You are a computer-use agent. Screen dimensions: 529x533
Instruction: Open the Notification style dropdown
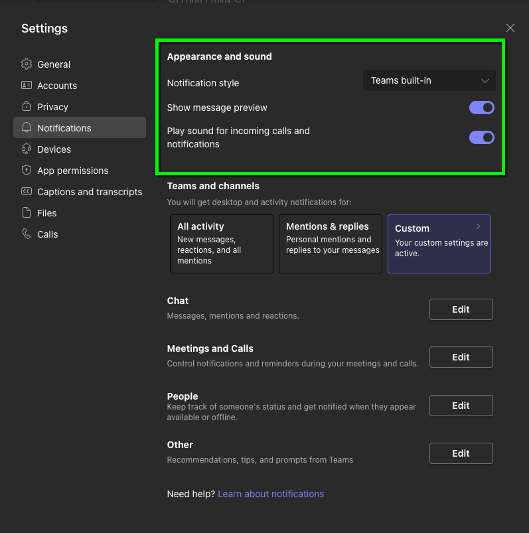[x=429, y=80]
